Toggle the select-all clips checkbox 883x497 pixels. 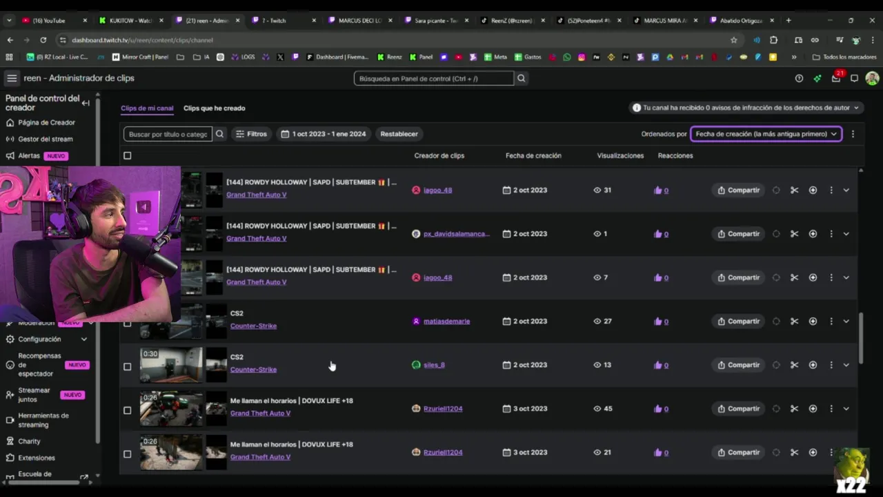pyautogui.click(x=127, y=156)
